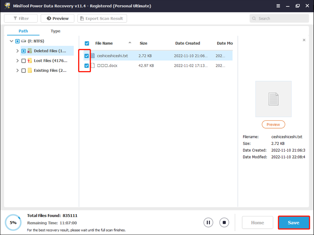This screenshot has height=235, width=314.
Task: Click the Save button
Action: tap(294, 223)
